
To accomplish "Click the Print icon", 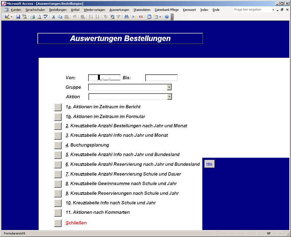I will [x=33, y=17].
